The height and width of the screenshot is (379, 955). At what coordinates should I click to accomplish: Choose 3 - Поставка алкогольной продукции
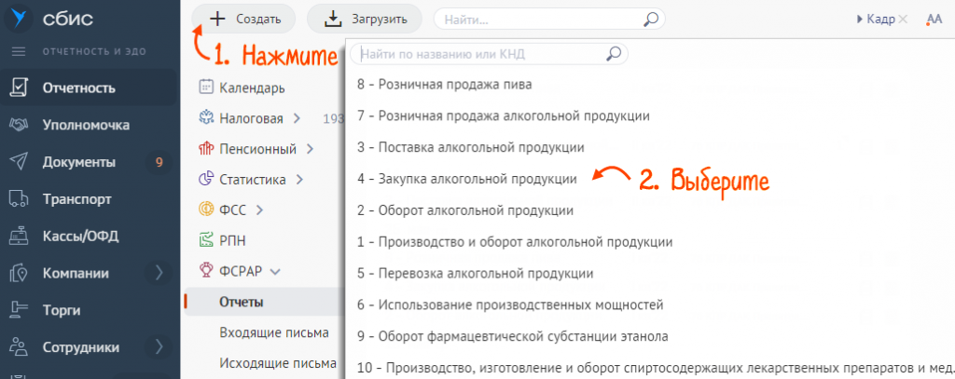(x=471, y=147)
